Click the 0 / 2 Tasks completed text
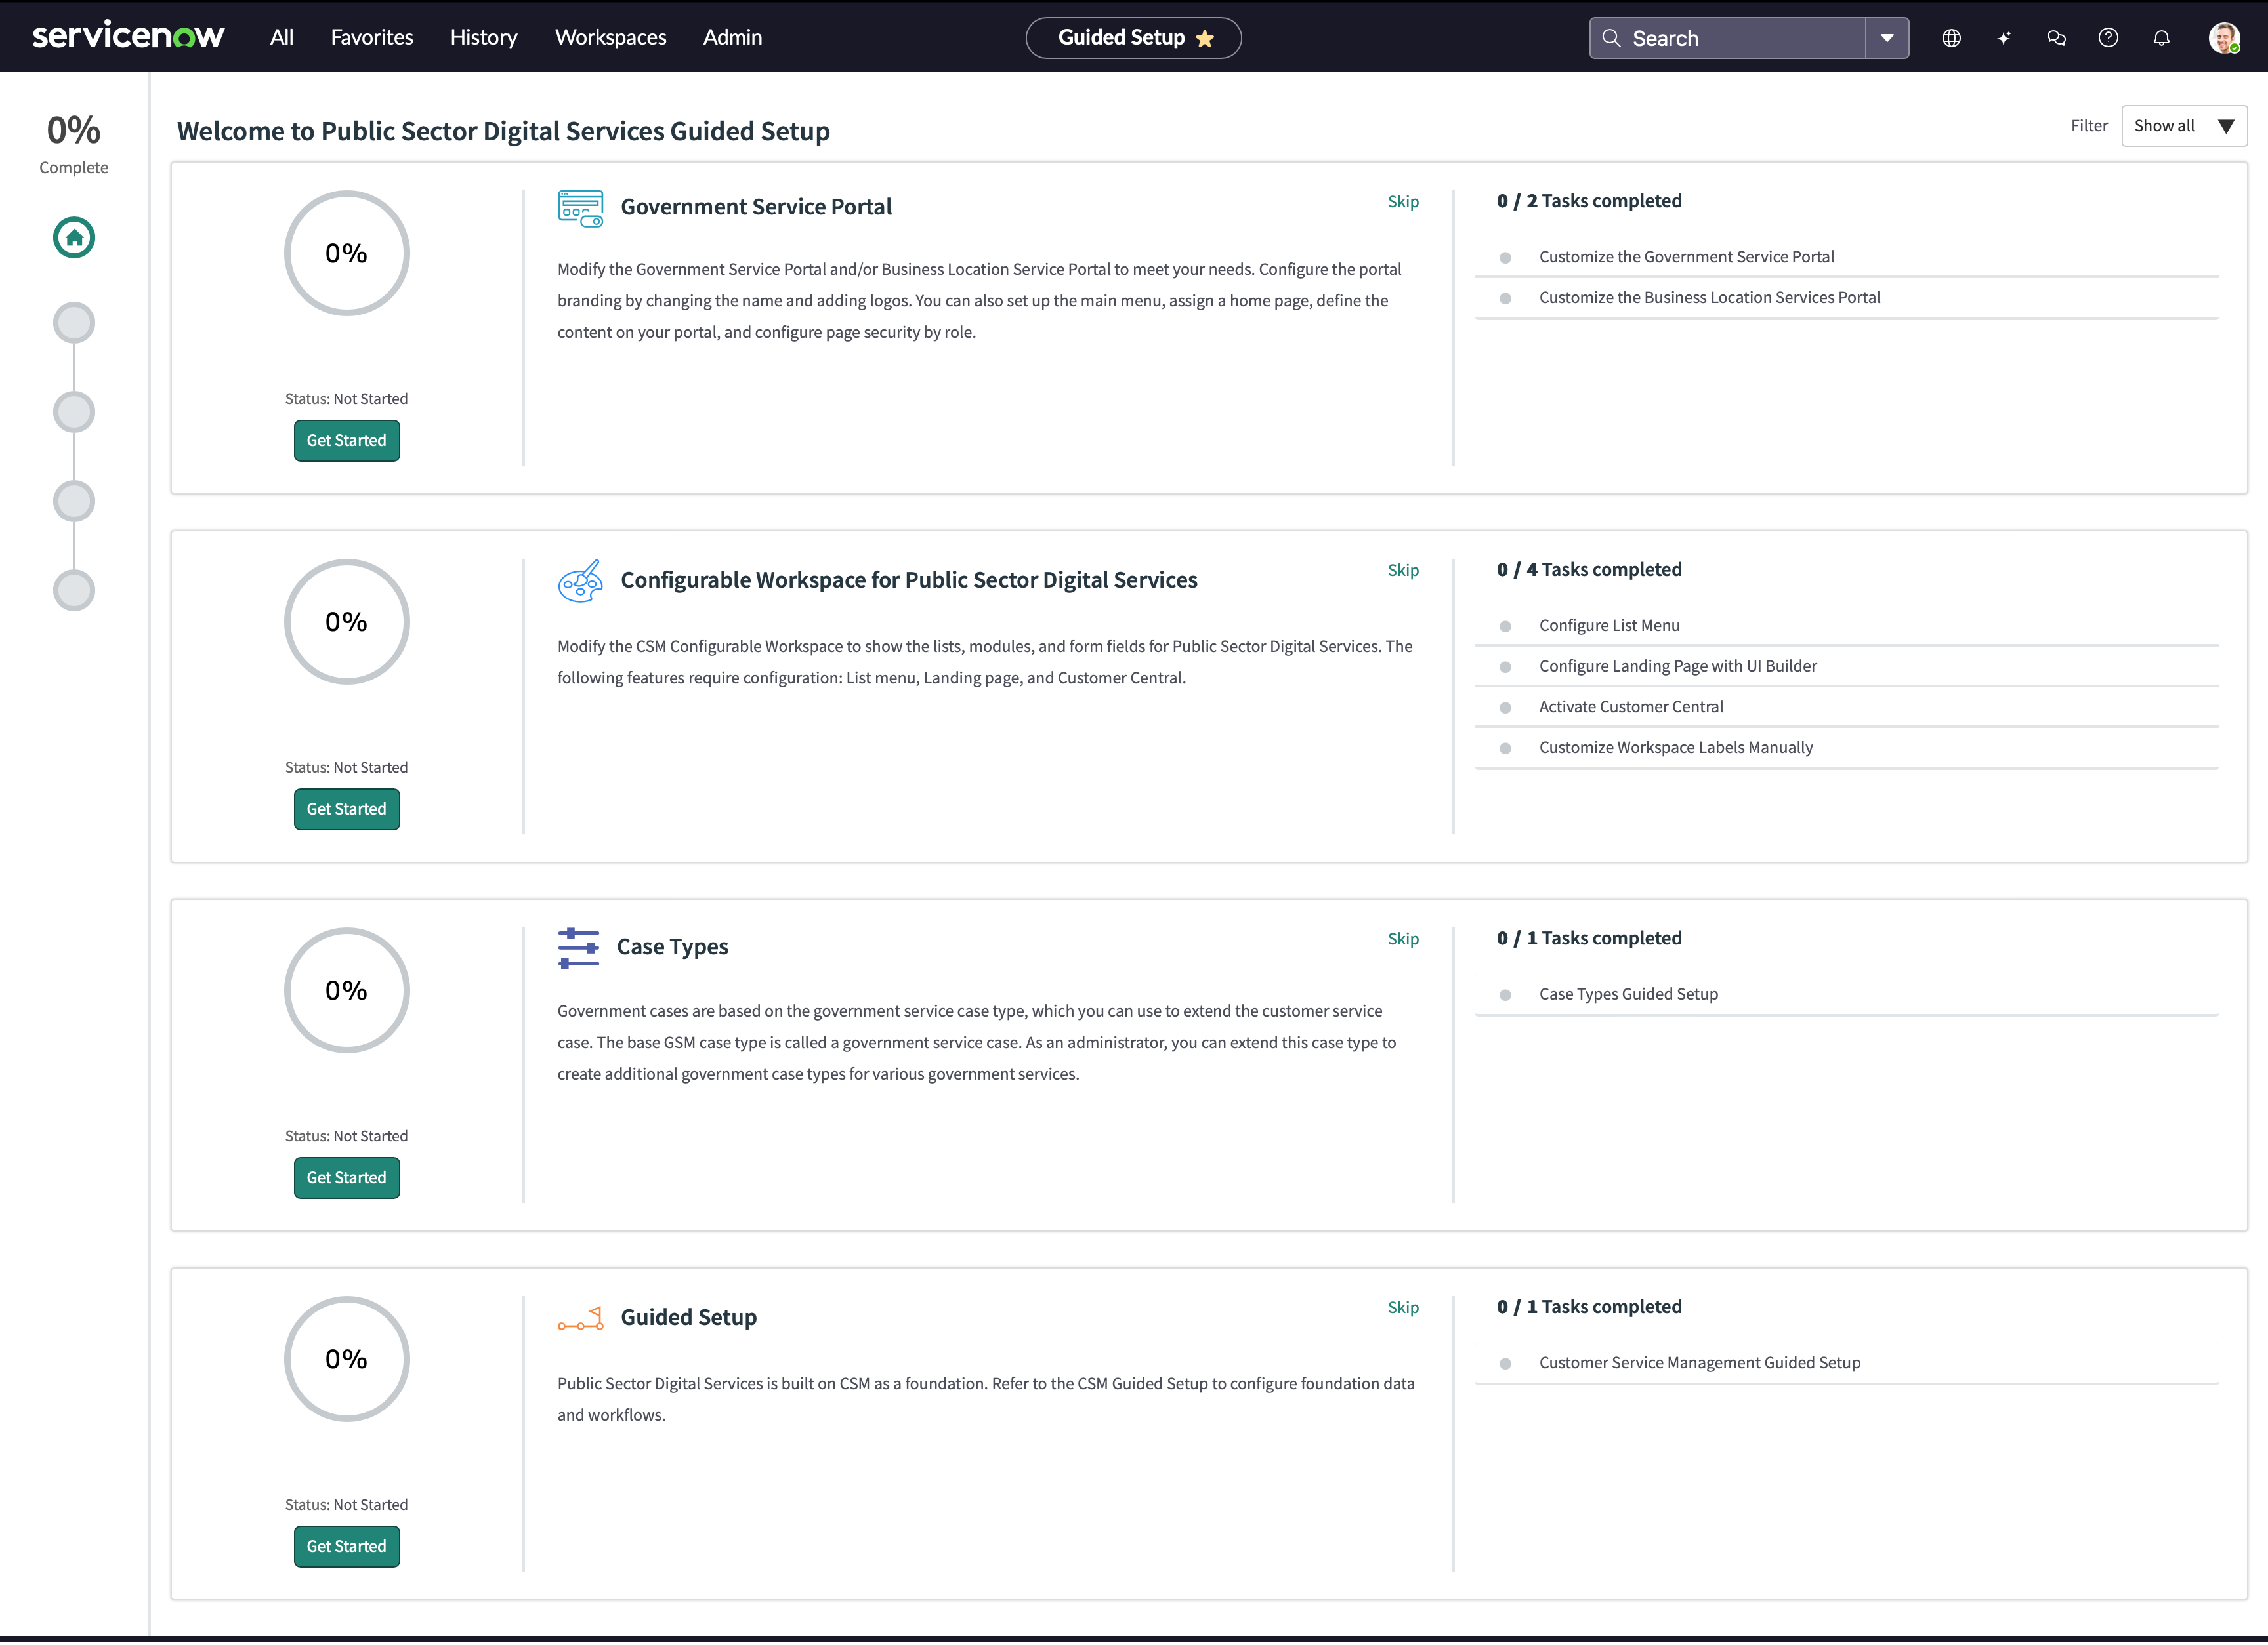The width and height of the screenshot is (2268, 1645). point(1589,201)
